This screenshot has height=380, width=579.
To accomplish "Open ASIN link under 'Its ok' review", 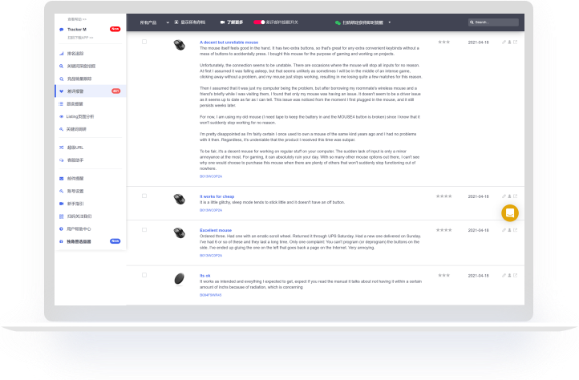I will pyautogui.click(x=210, y=295).
